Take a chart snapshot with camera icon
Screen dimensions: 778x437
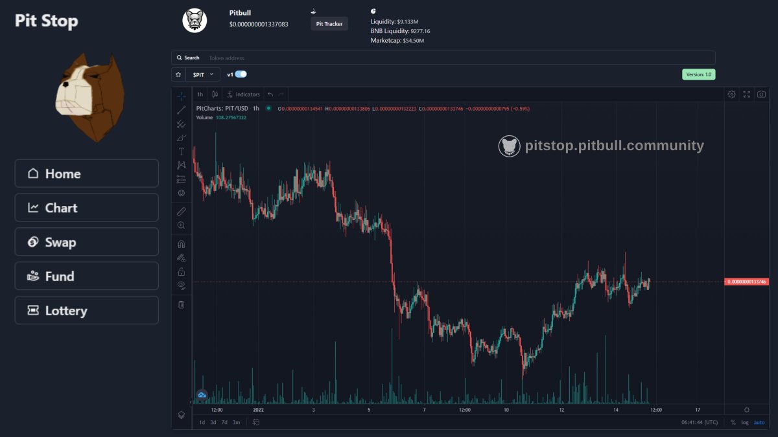tap(761, 95)
